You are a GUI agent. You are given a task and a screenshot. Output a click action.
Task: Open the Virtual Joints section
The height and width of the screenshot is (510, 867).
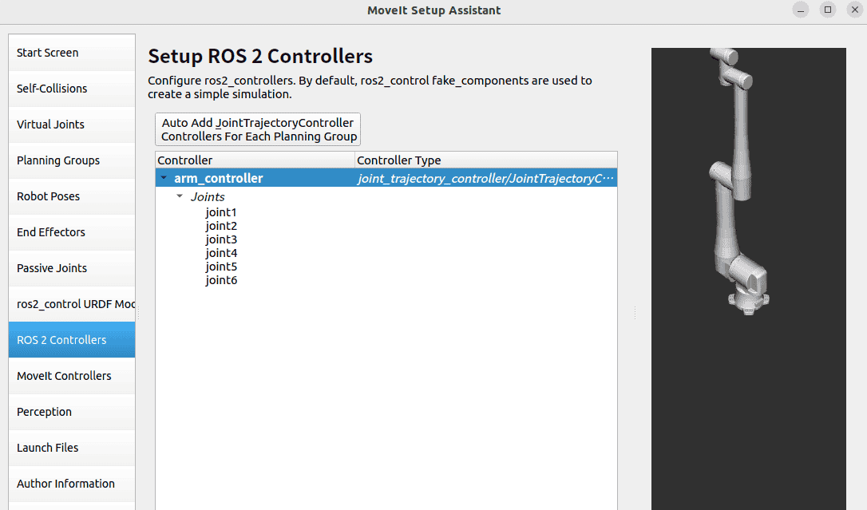coord(72,125)
